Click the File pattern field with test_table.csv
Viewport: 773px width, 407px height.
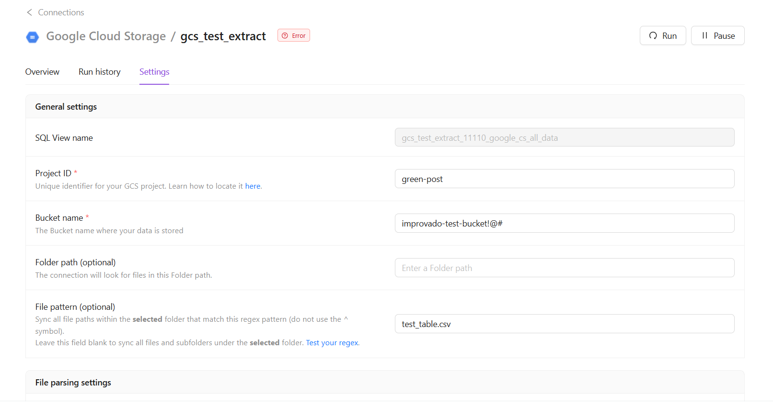tap(564, 324)
